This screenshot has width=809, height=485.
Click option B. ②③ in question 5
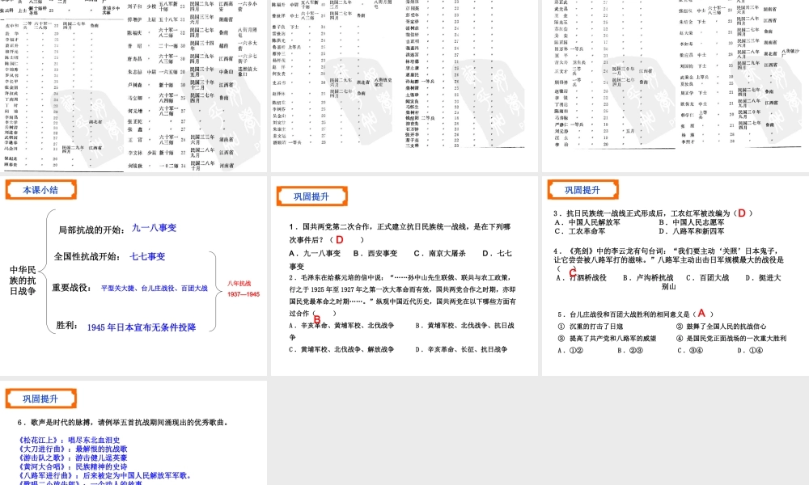click(x=630, y=351)
